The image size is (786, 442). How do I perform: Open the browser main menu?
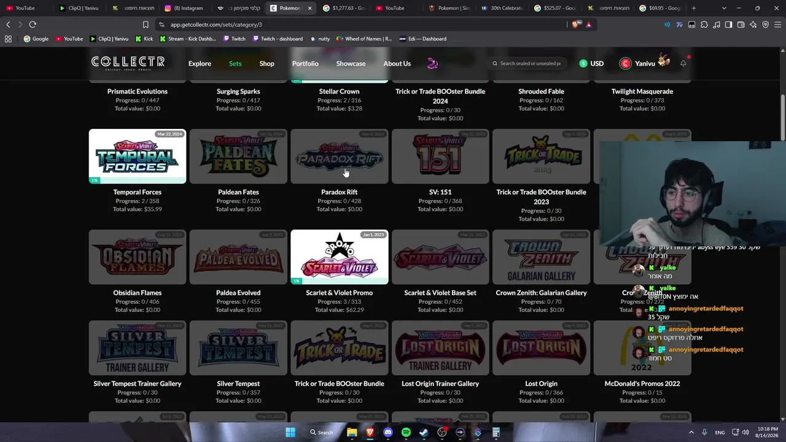coord(777,25)
